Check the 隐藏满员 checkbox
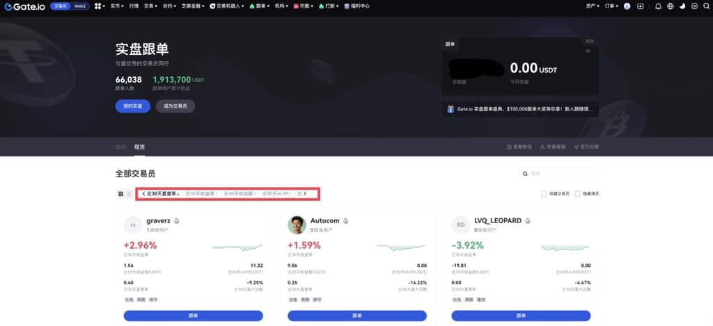Screen dimensions: 713x326 [x=577, y=193]
